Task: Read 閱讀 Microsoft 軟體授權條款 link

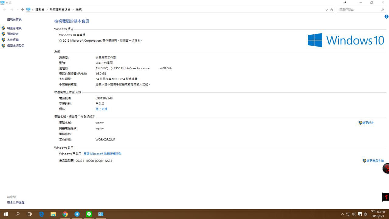Action: (102, 154)
